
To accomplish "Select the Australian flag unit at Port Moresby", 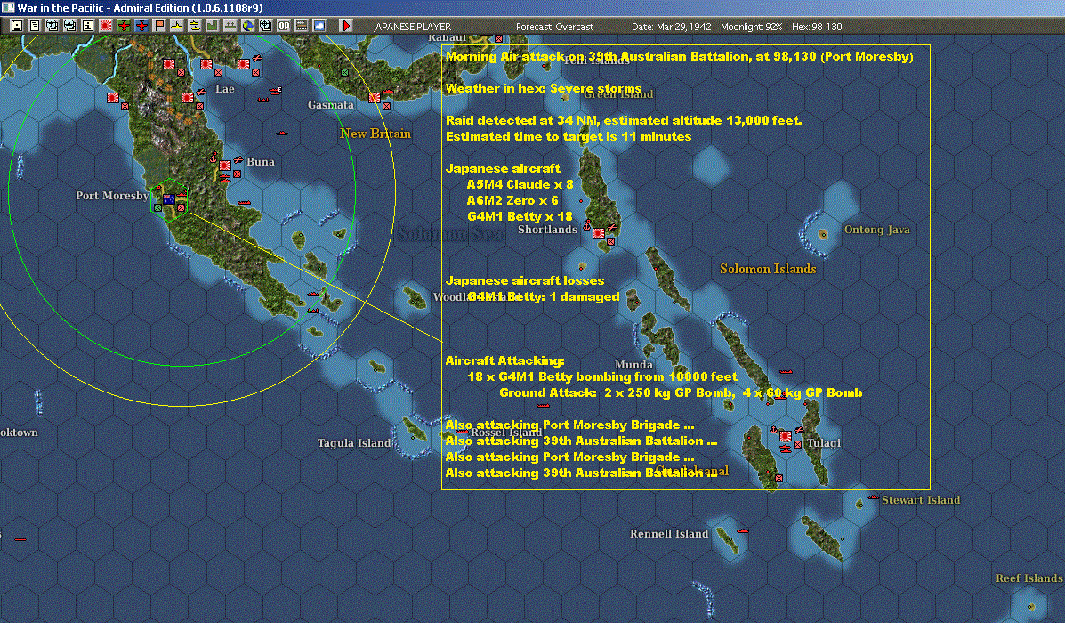I will 169,198.
